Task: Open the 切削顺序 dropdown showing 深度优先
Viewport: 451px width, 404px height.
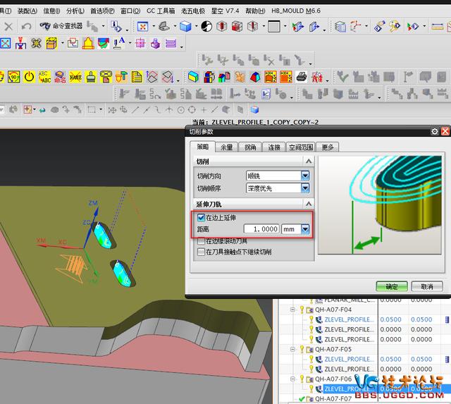Action: 305,188
